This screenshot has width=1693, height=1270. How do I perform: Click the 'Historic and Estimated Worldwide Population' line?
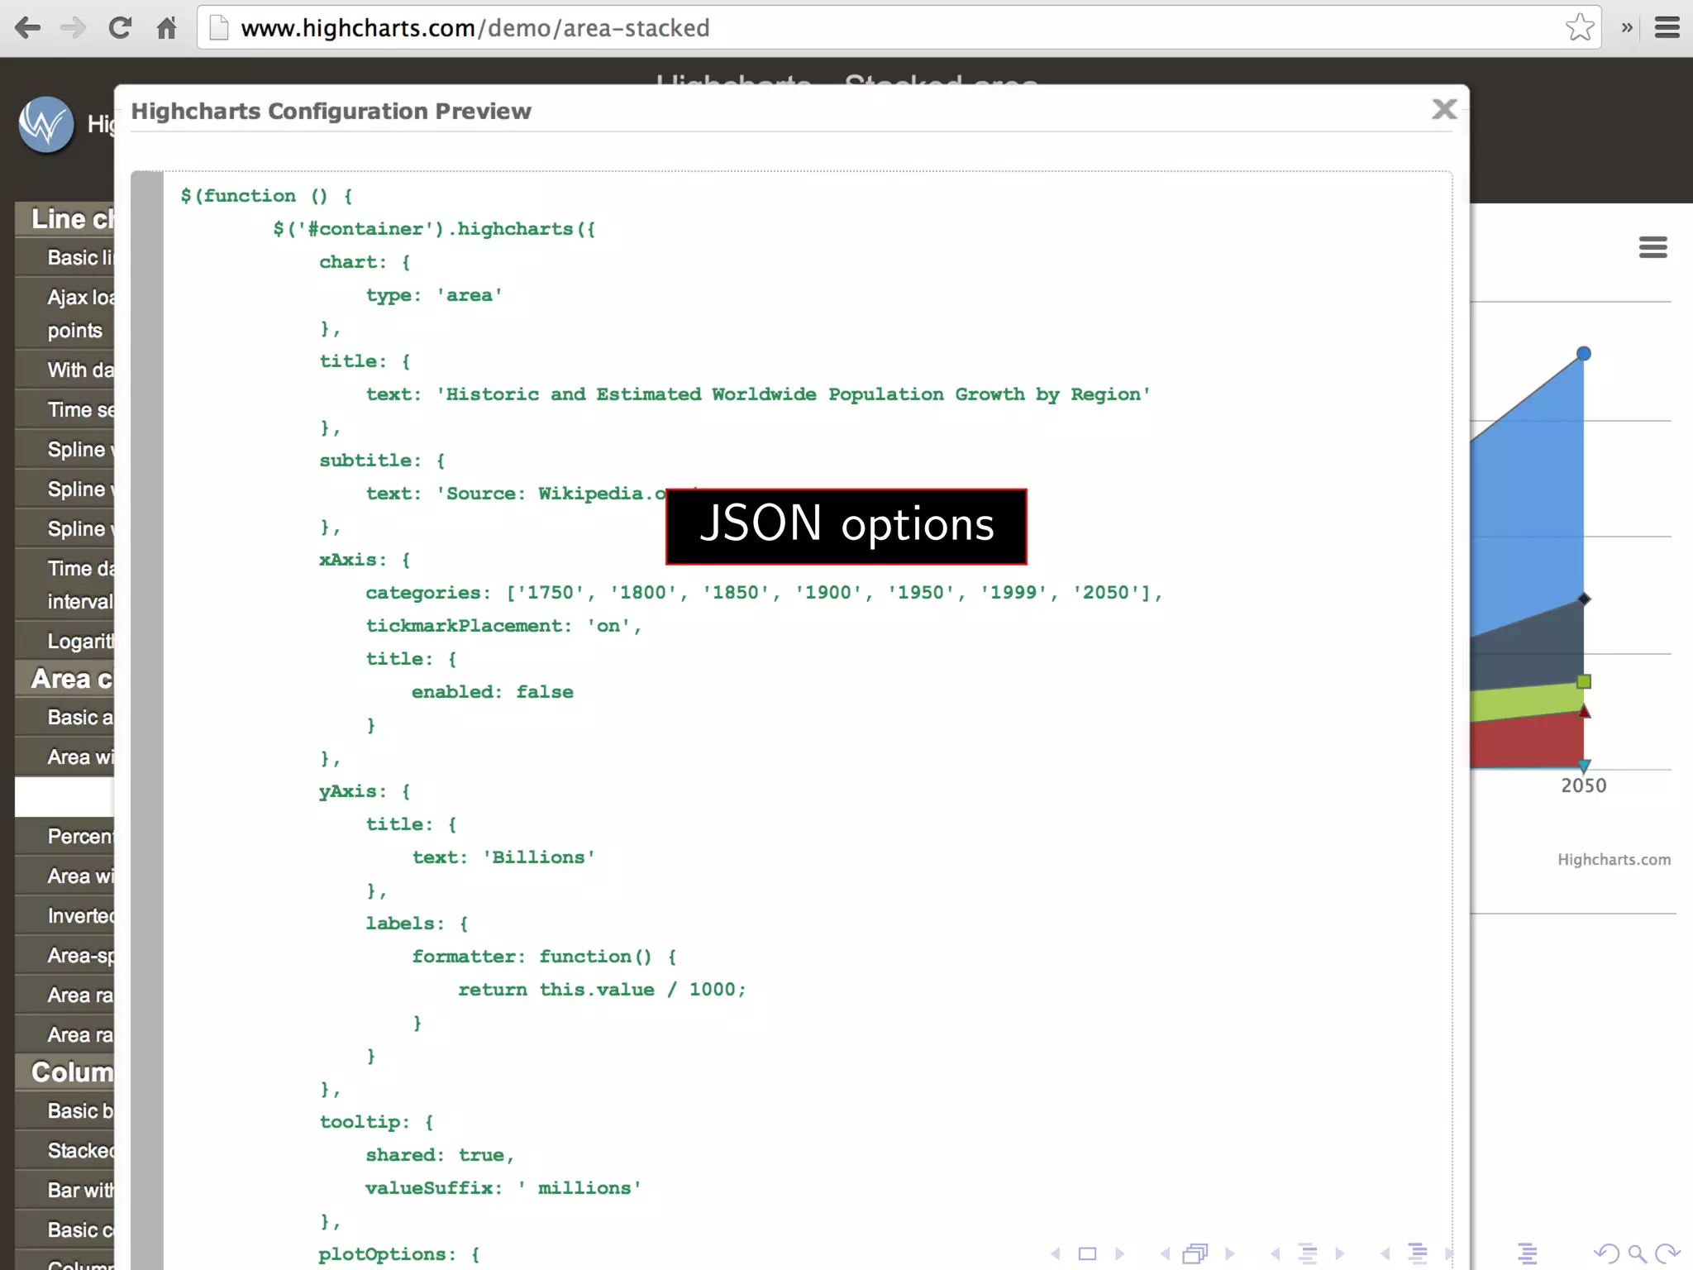point(758,394)
